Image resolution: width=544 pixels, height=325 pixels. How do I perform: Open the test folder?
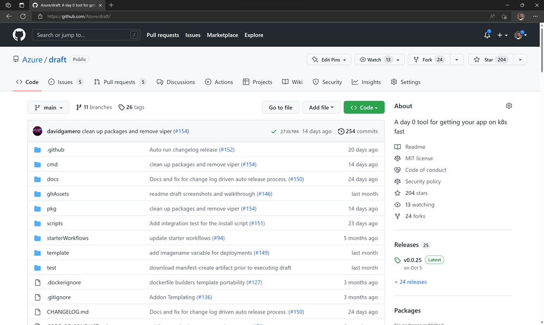pyautogui.click(x=51, y=267)
